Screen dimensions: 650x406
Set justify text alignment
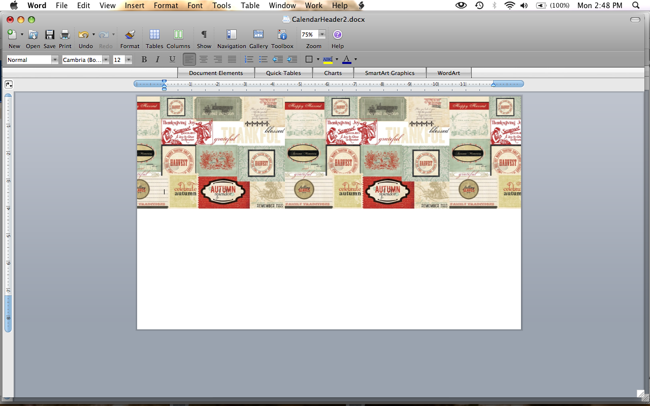coord(232,59)
